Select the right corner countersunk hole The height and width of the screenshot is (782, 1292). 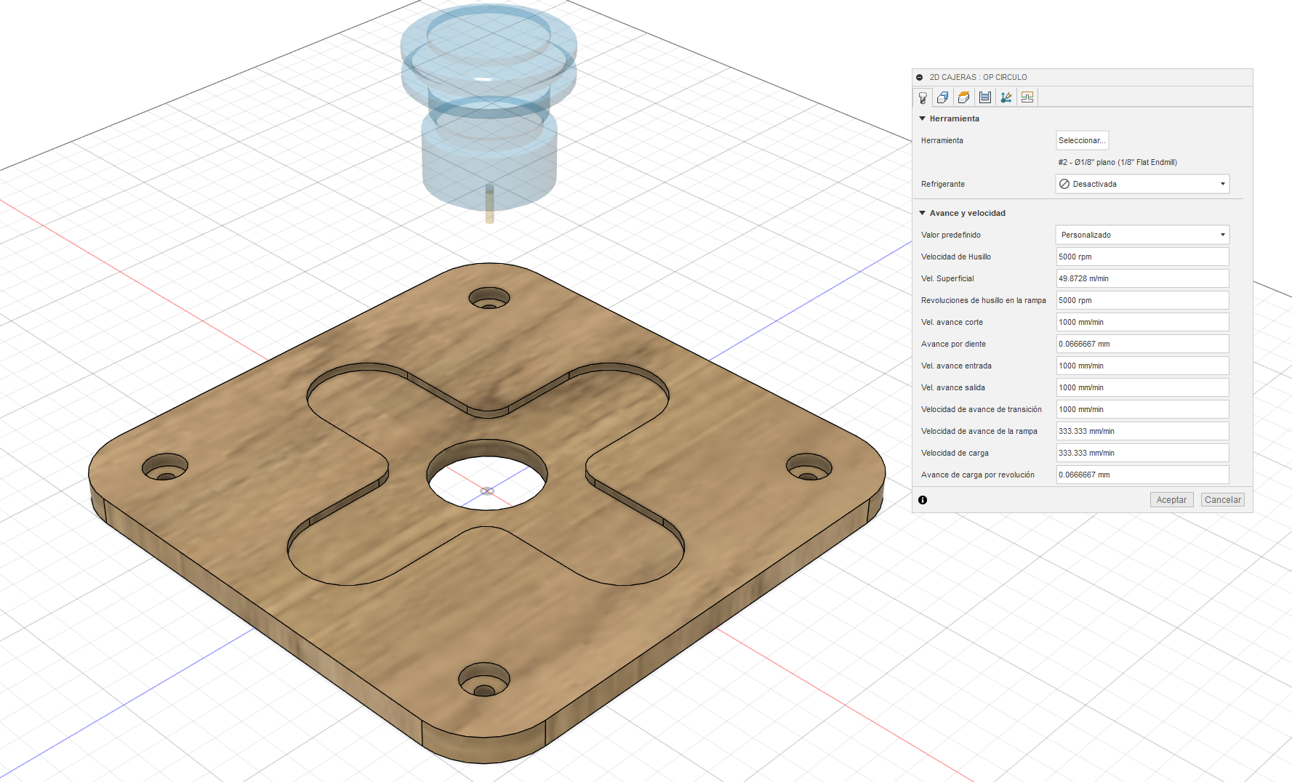click(809, 467)
